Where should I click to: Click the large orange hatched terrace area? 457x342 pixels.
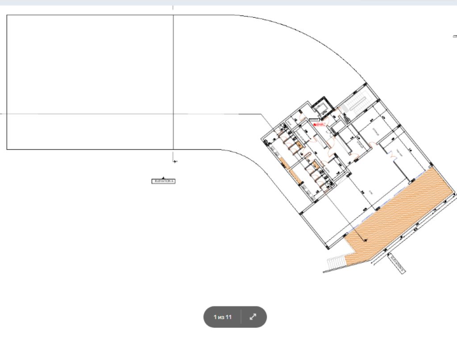click(x=402, y=214)
